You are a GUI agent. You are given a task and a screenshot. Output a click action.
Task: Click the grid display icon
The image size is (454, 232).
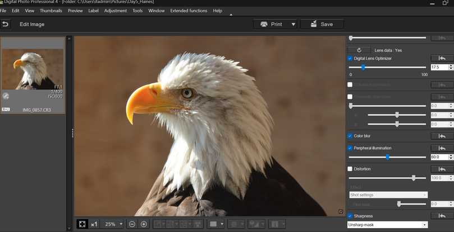point(213,224)
